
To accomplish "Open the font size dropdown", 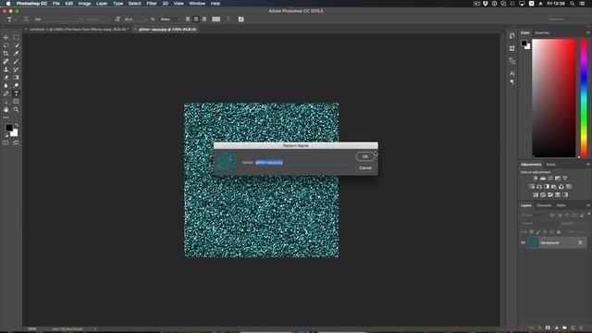I will tap(135, 19).
